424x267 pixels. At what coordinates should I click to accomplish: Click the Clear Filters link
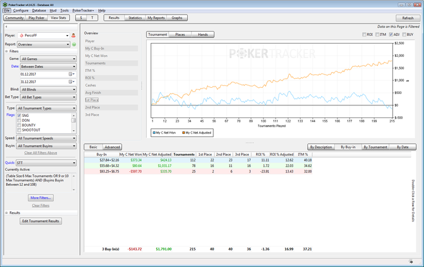pos(41,206)
